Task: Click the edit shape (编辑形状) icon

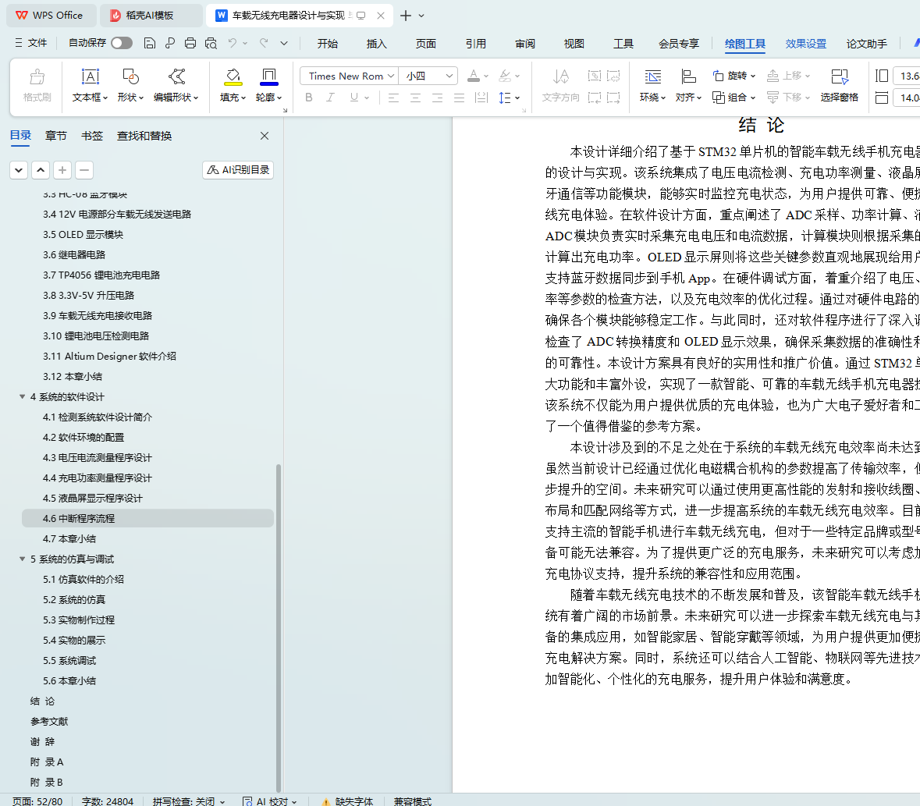Action: 176,76
